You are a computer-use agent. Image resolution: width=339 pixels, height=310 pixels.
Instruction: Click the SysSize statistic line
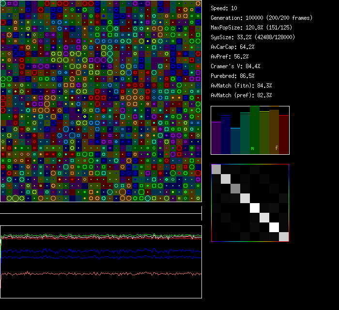[253, 37]
